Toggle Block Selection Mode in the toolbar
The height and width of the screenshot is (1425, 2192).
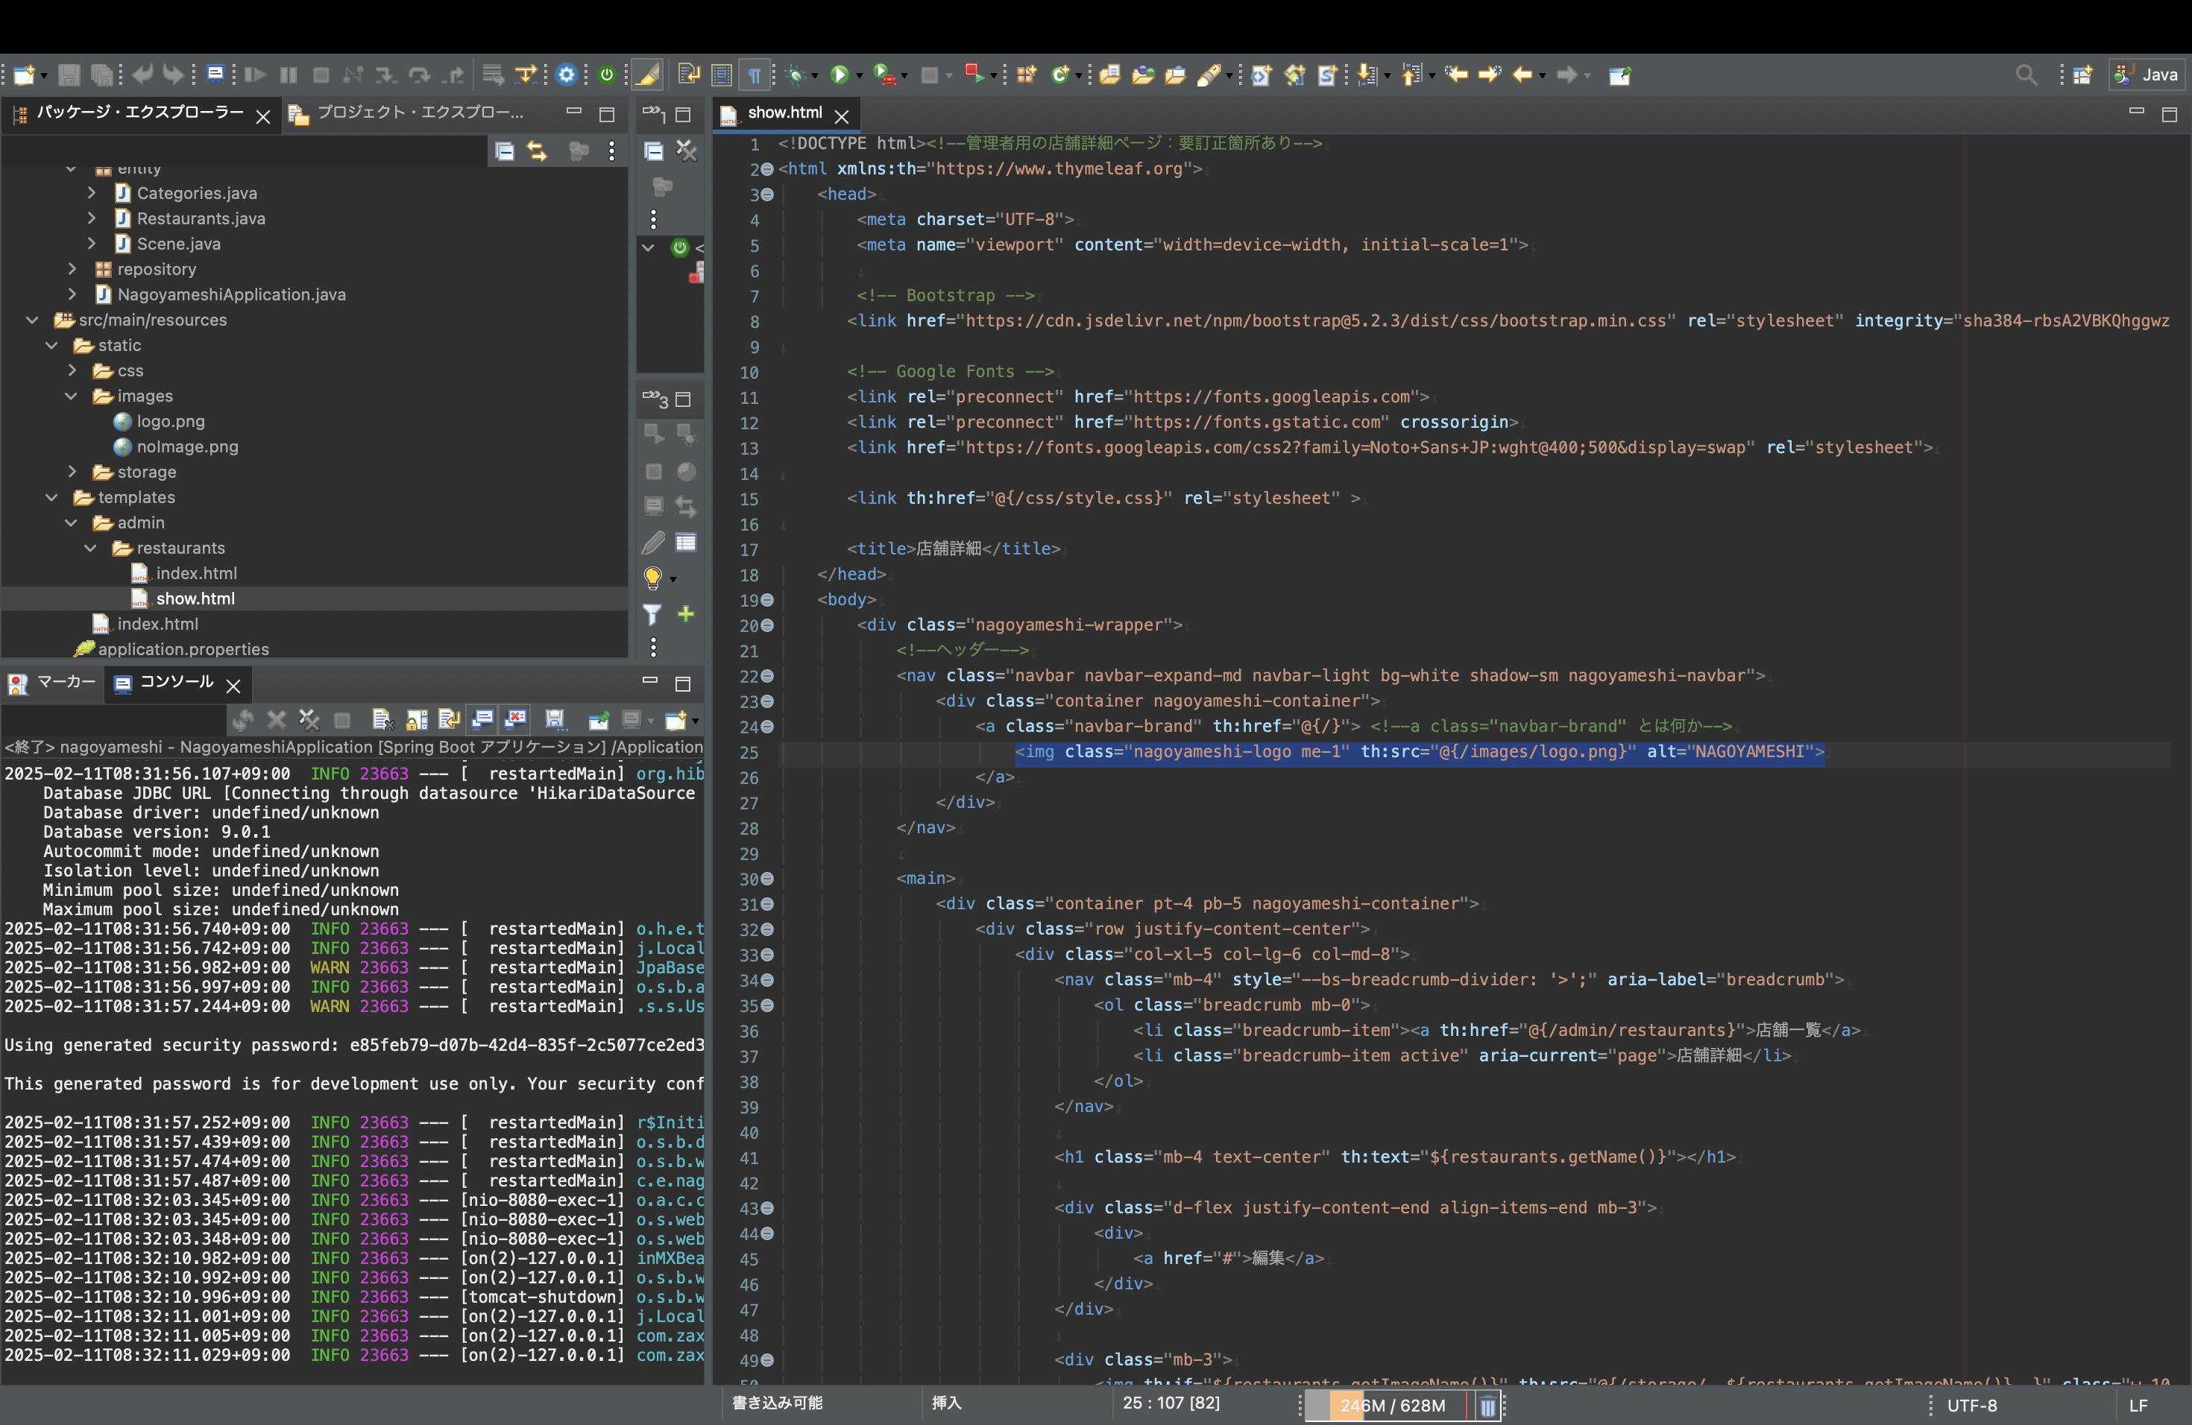click(722, 75)
